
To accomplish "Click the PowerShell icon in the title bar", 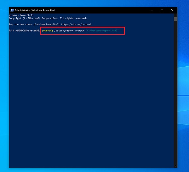I will [x=12, y=10].
